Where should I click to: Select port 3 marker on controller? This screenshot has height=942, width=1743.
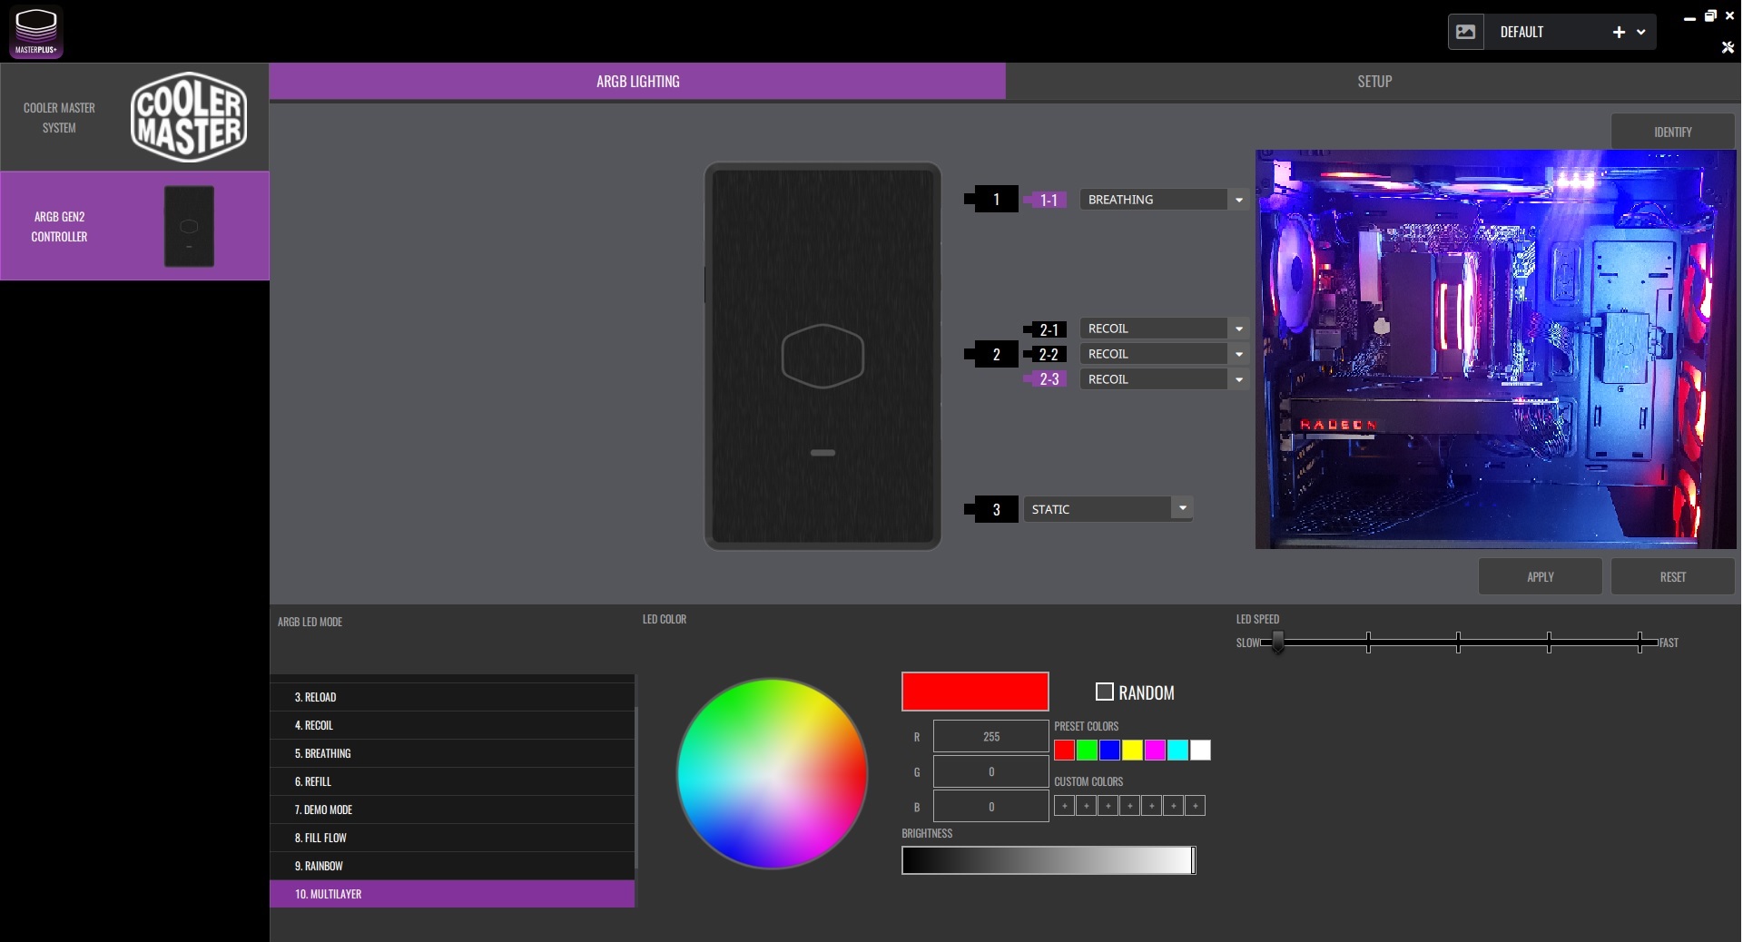(996, 509)
